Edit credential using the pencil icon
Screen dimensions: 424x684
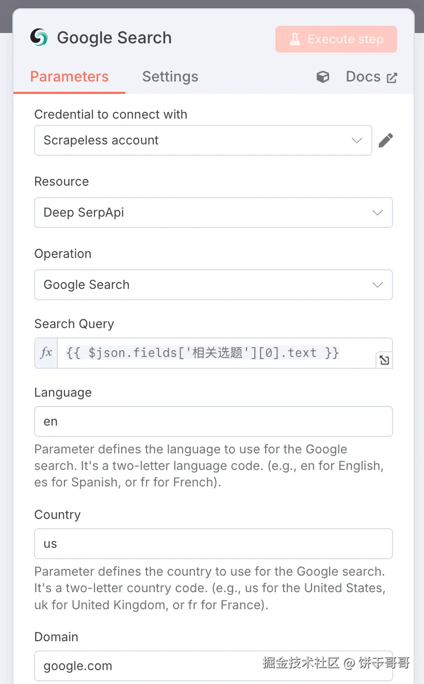(x=386, y=140)
